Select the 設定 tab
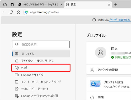Image resolution: width=131 pixels, height=100 pixels. (x=88, y=4)
